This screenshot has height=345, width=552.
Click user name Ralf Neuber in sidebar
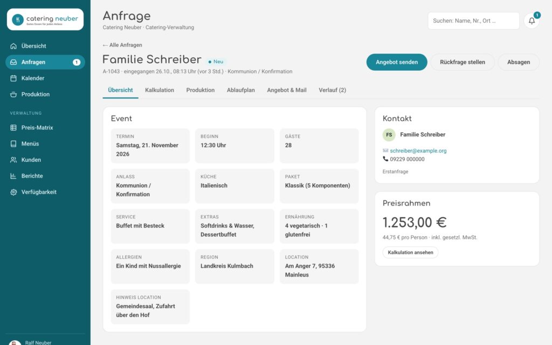pyautogui.click(x=38, y=342)
